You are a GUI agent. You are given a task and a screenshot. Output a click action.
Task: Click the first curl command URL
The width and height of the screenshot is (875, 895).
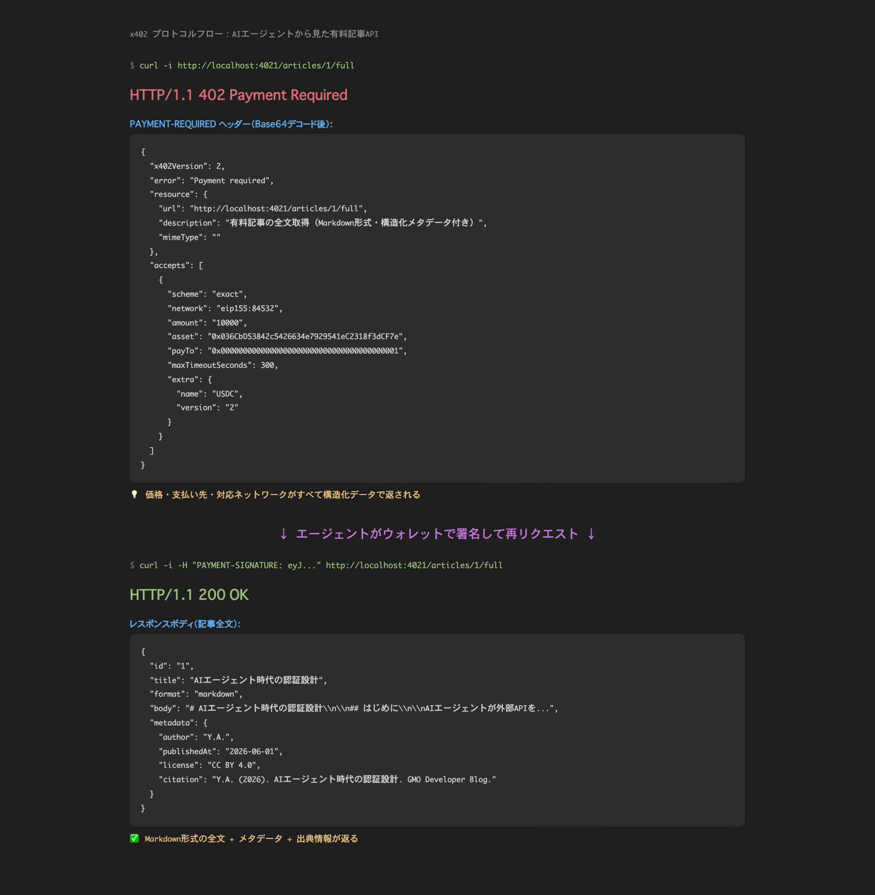pyautogui.click(x=266, y=65)
